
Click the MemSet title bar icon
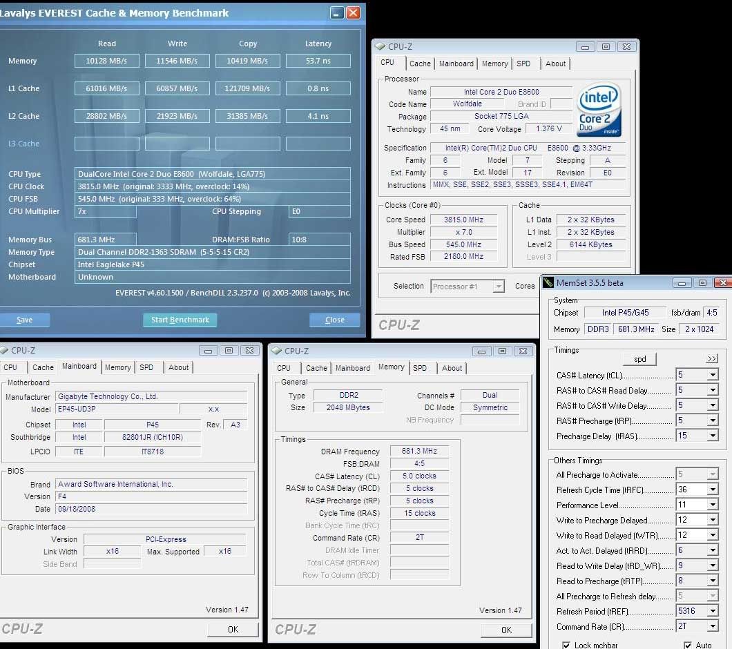coord(548,282)
